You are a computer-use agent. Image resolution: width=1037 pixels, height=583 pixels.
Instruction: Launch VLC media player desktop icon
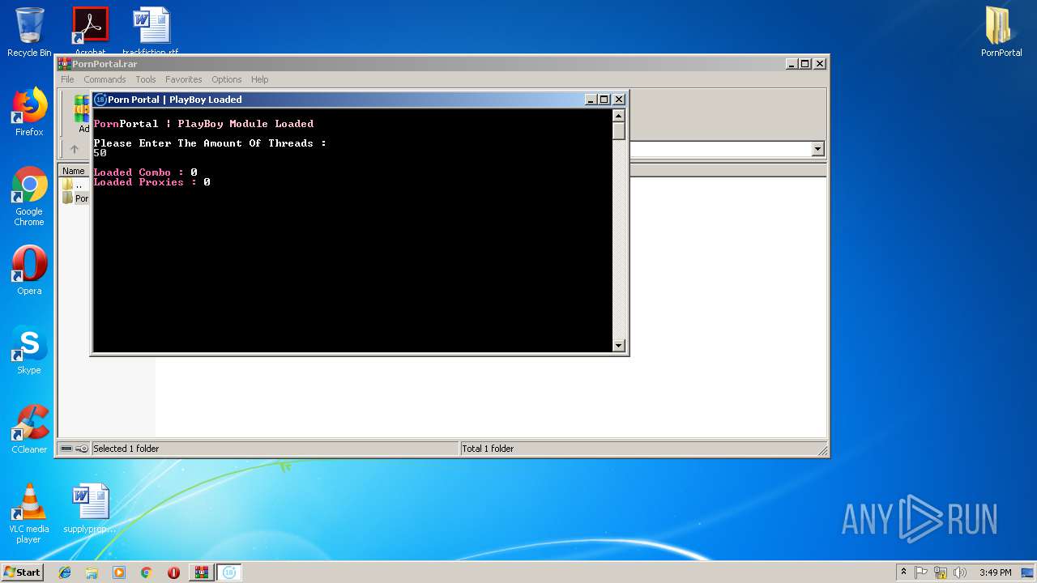click(x=29, y=513)
